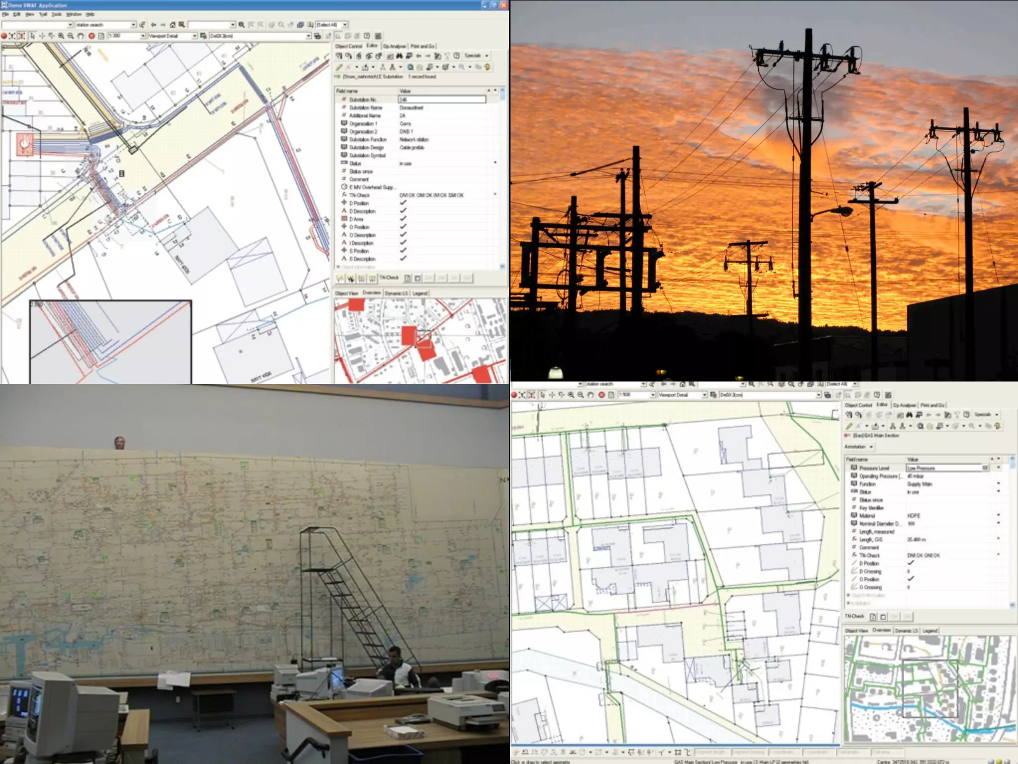This screenshot has height=764, width=1018.
Task: Click the Substation No. value input field
Action: (442, 99)
